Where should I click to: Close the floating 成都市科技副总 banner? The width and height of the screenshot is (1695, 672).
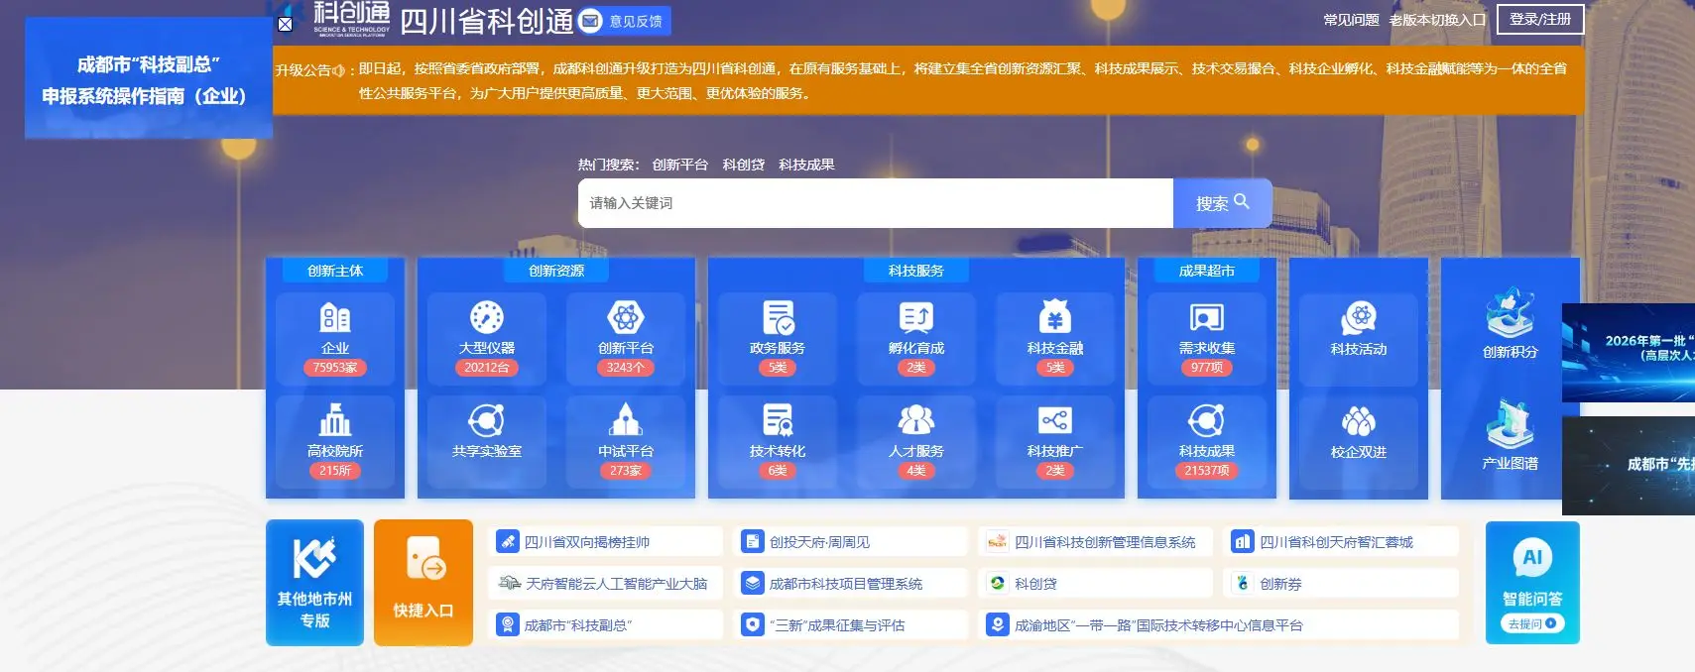coord(286,24)
